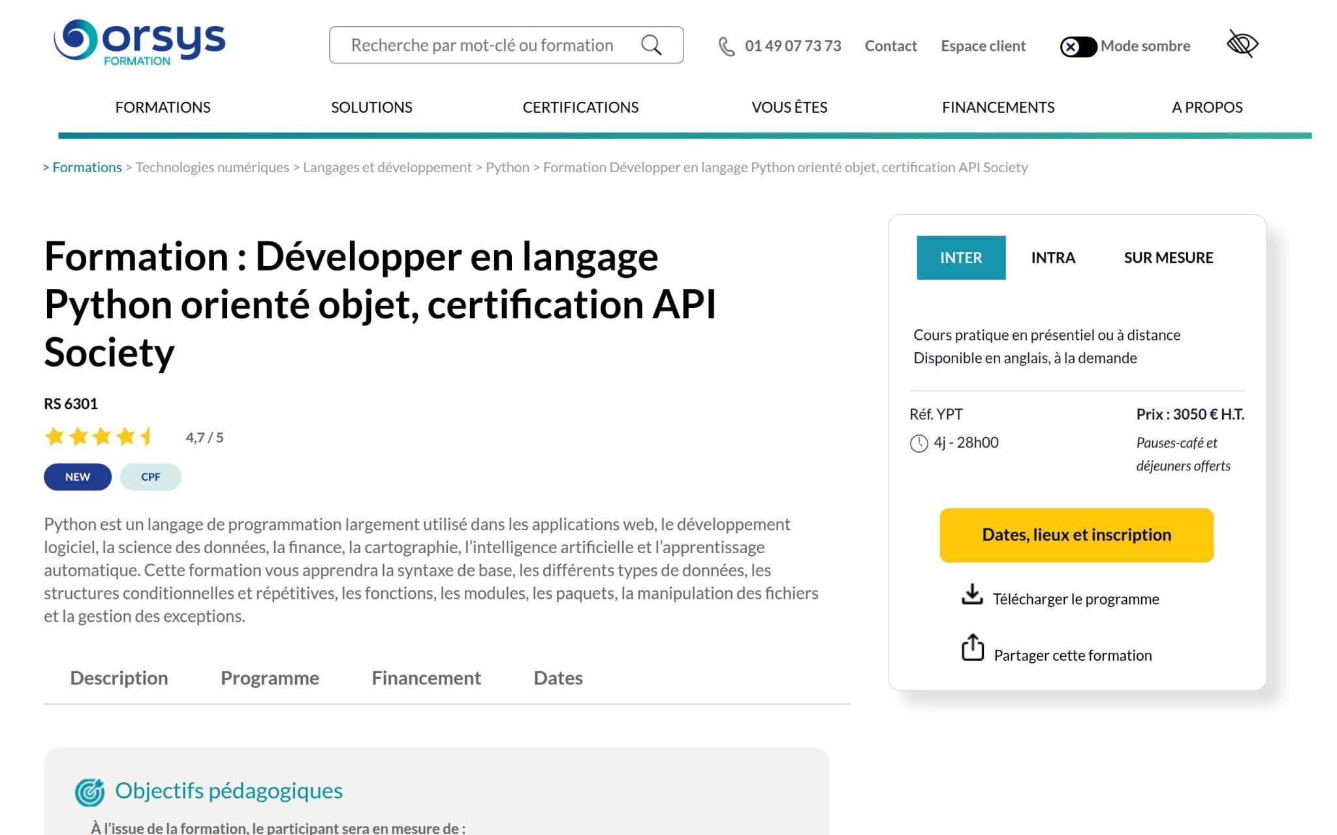
Task: Open the A PROPOS menu
Action: click(x=1207, y=107)
